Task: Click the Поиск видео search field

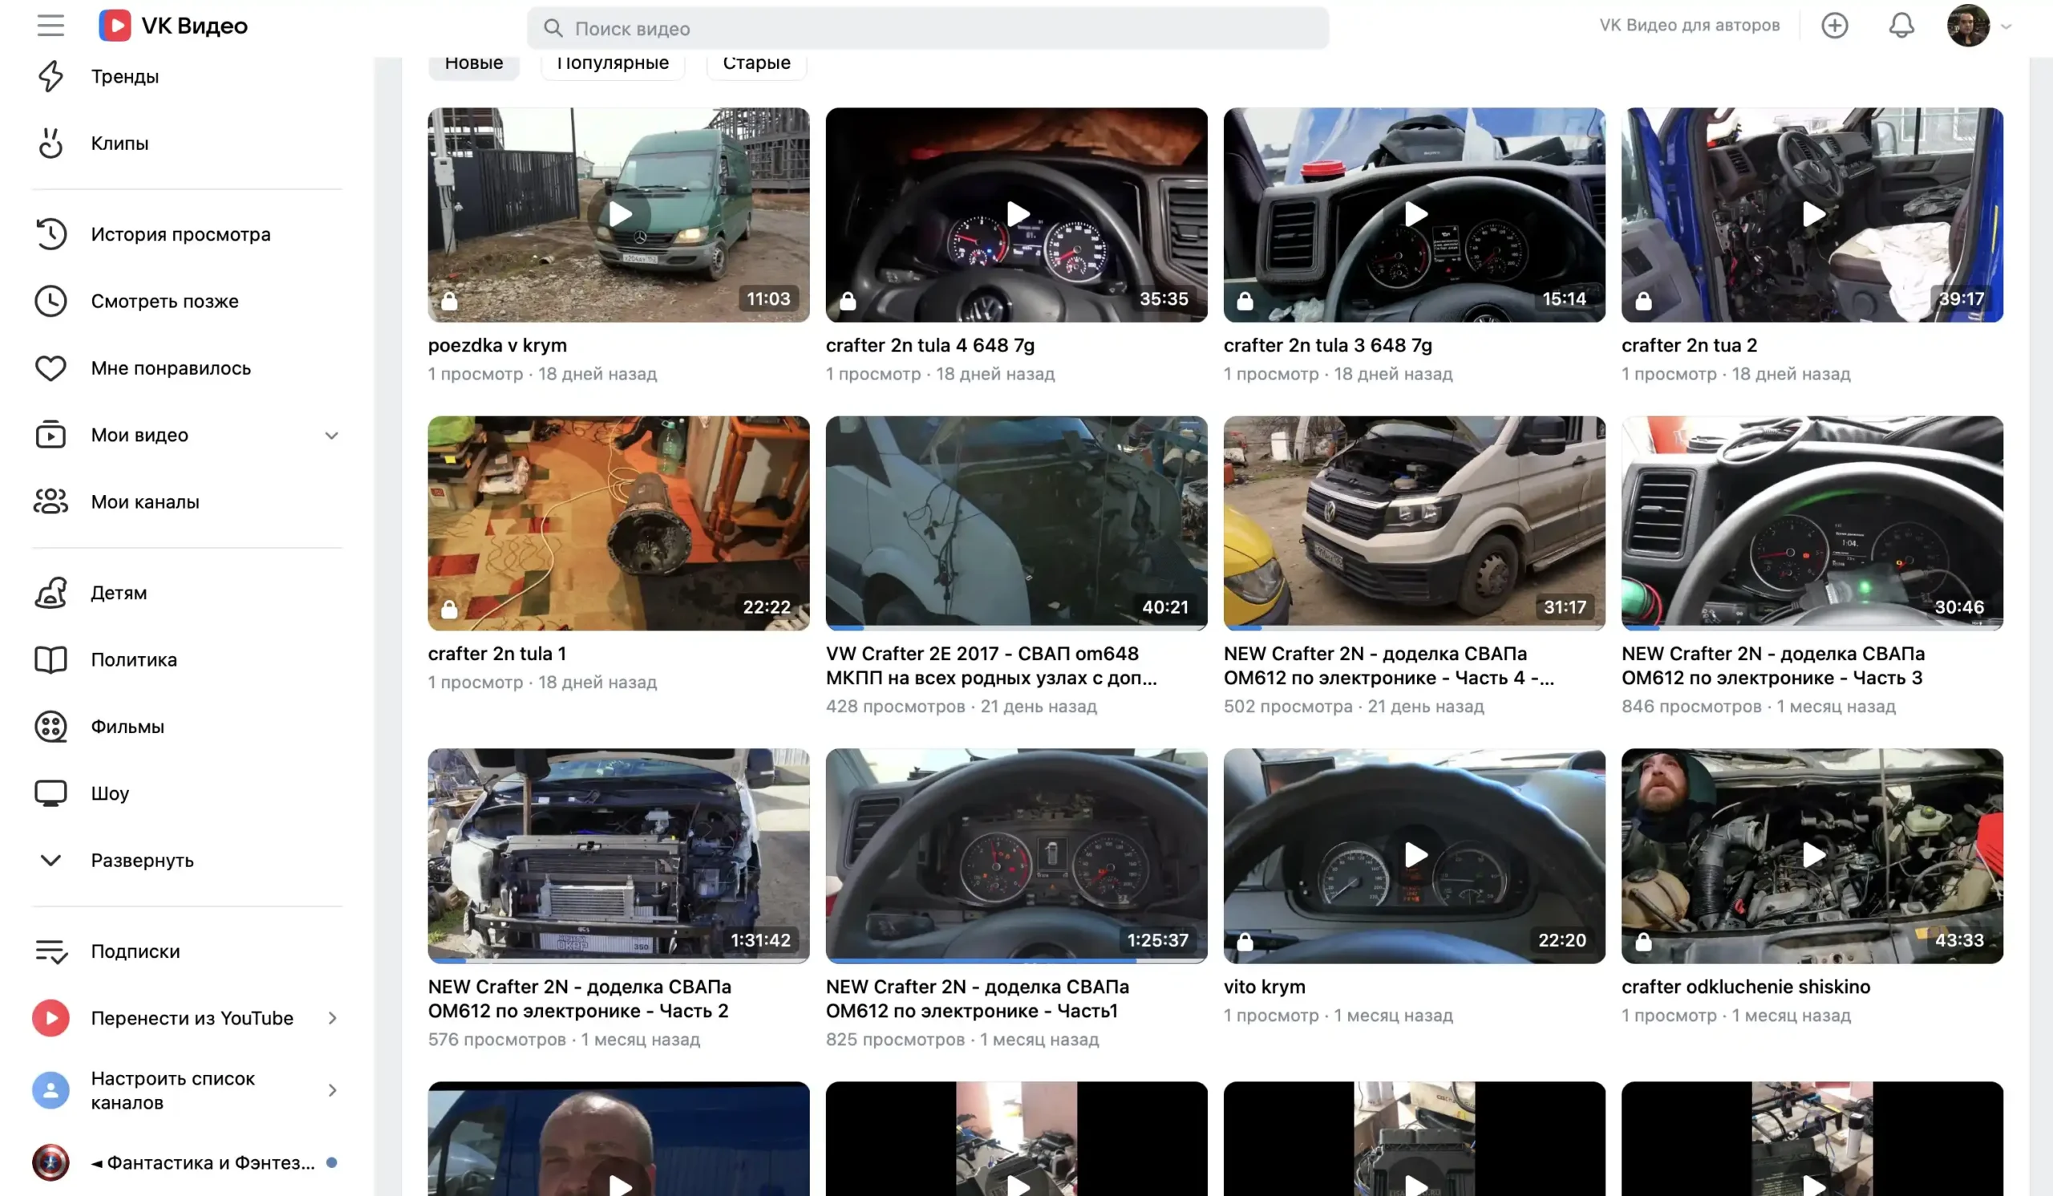Action: pyautogui.click(x=927, y=29)
